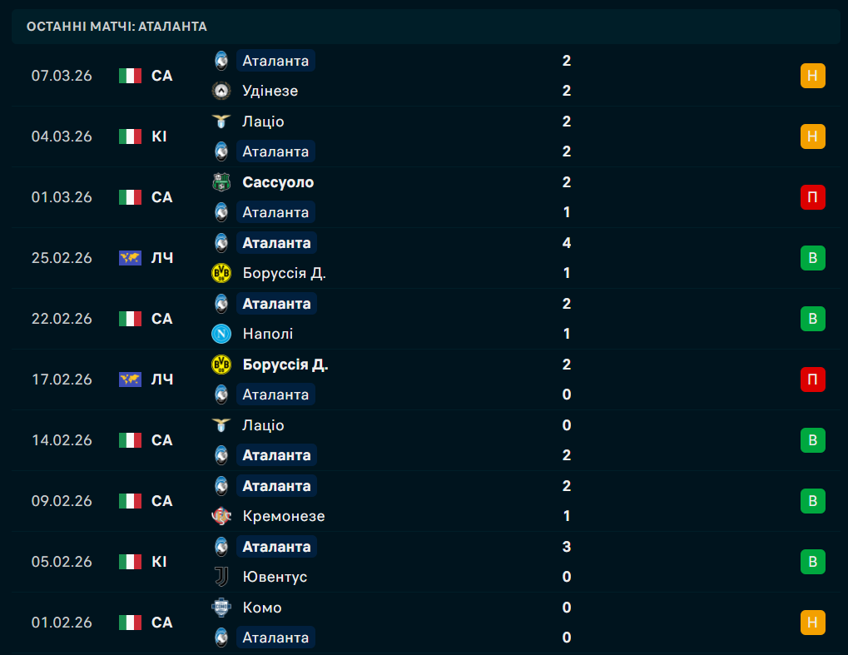Click Italy flag for 05.02.26 cup match
This screenshot has width=848, height=655.
pyautogui.click(x=131, y=562)
